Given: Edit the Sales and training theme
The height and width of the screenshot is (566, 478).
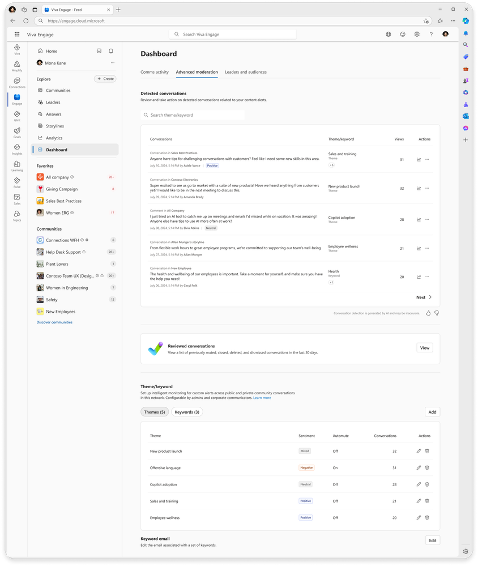Looking at the screenshot, I should click(419, 501).
